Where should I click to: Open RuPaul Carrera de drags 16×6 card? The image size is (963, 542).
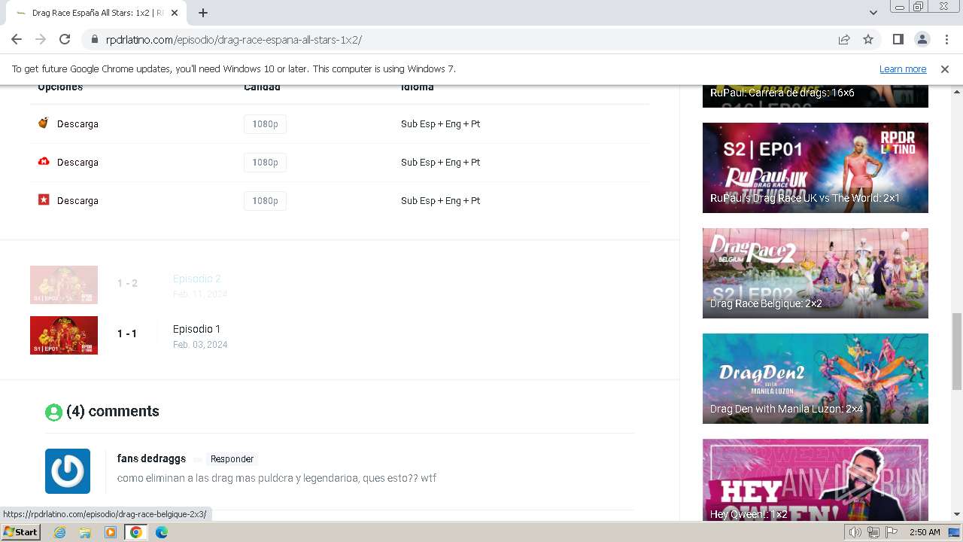816,96
